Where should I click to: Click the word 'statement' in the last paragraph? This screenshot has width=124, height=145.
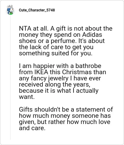(x=91, y=109)
